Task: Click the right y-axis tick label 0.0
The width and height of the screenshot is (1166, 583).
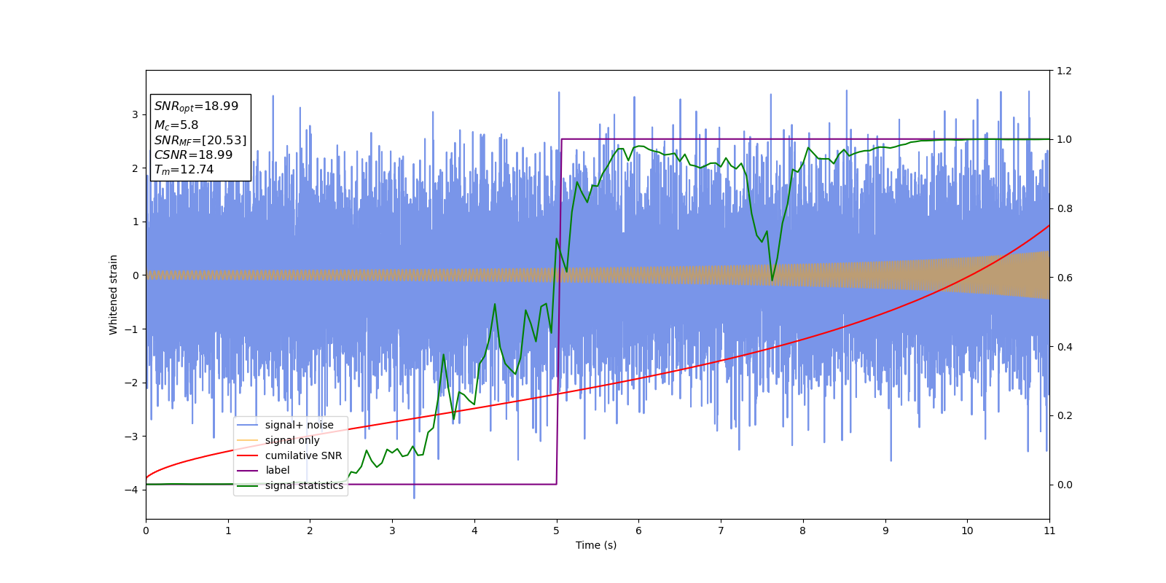Action: [x=1064, y=485]
